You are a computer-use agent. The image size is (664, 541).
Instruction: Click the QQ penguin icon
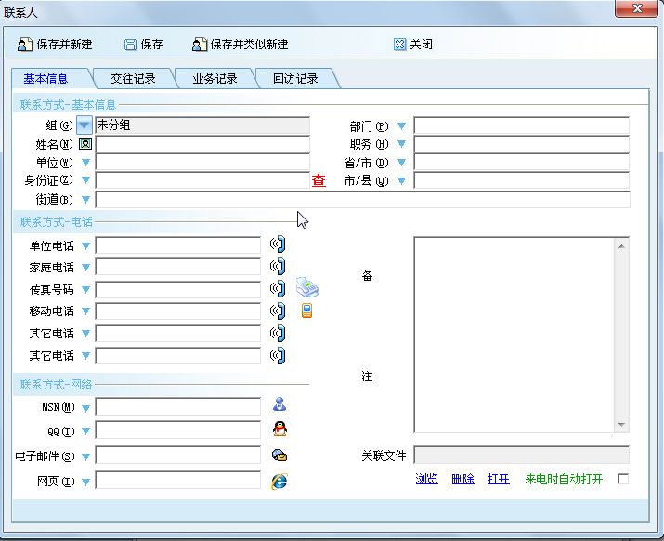click(279, 429)
